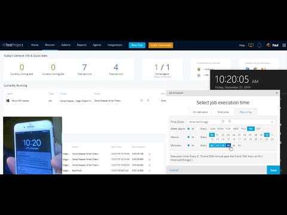The width and height of the screenshot is (287, 215).
Task: Cancel the job scheduler
Action: click(x=173, y=170)
